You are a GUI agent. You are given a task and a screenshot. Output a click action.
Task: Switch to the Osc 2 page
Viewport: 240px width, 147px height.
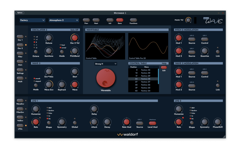(20, 45)
